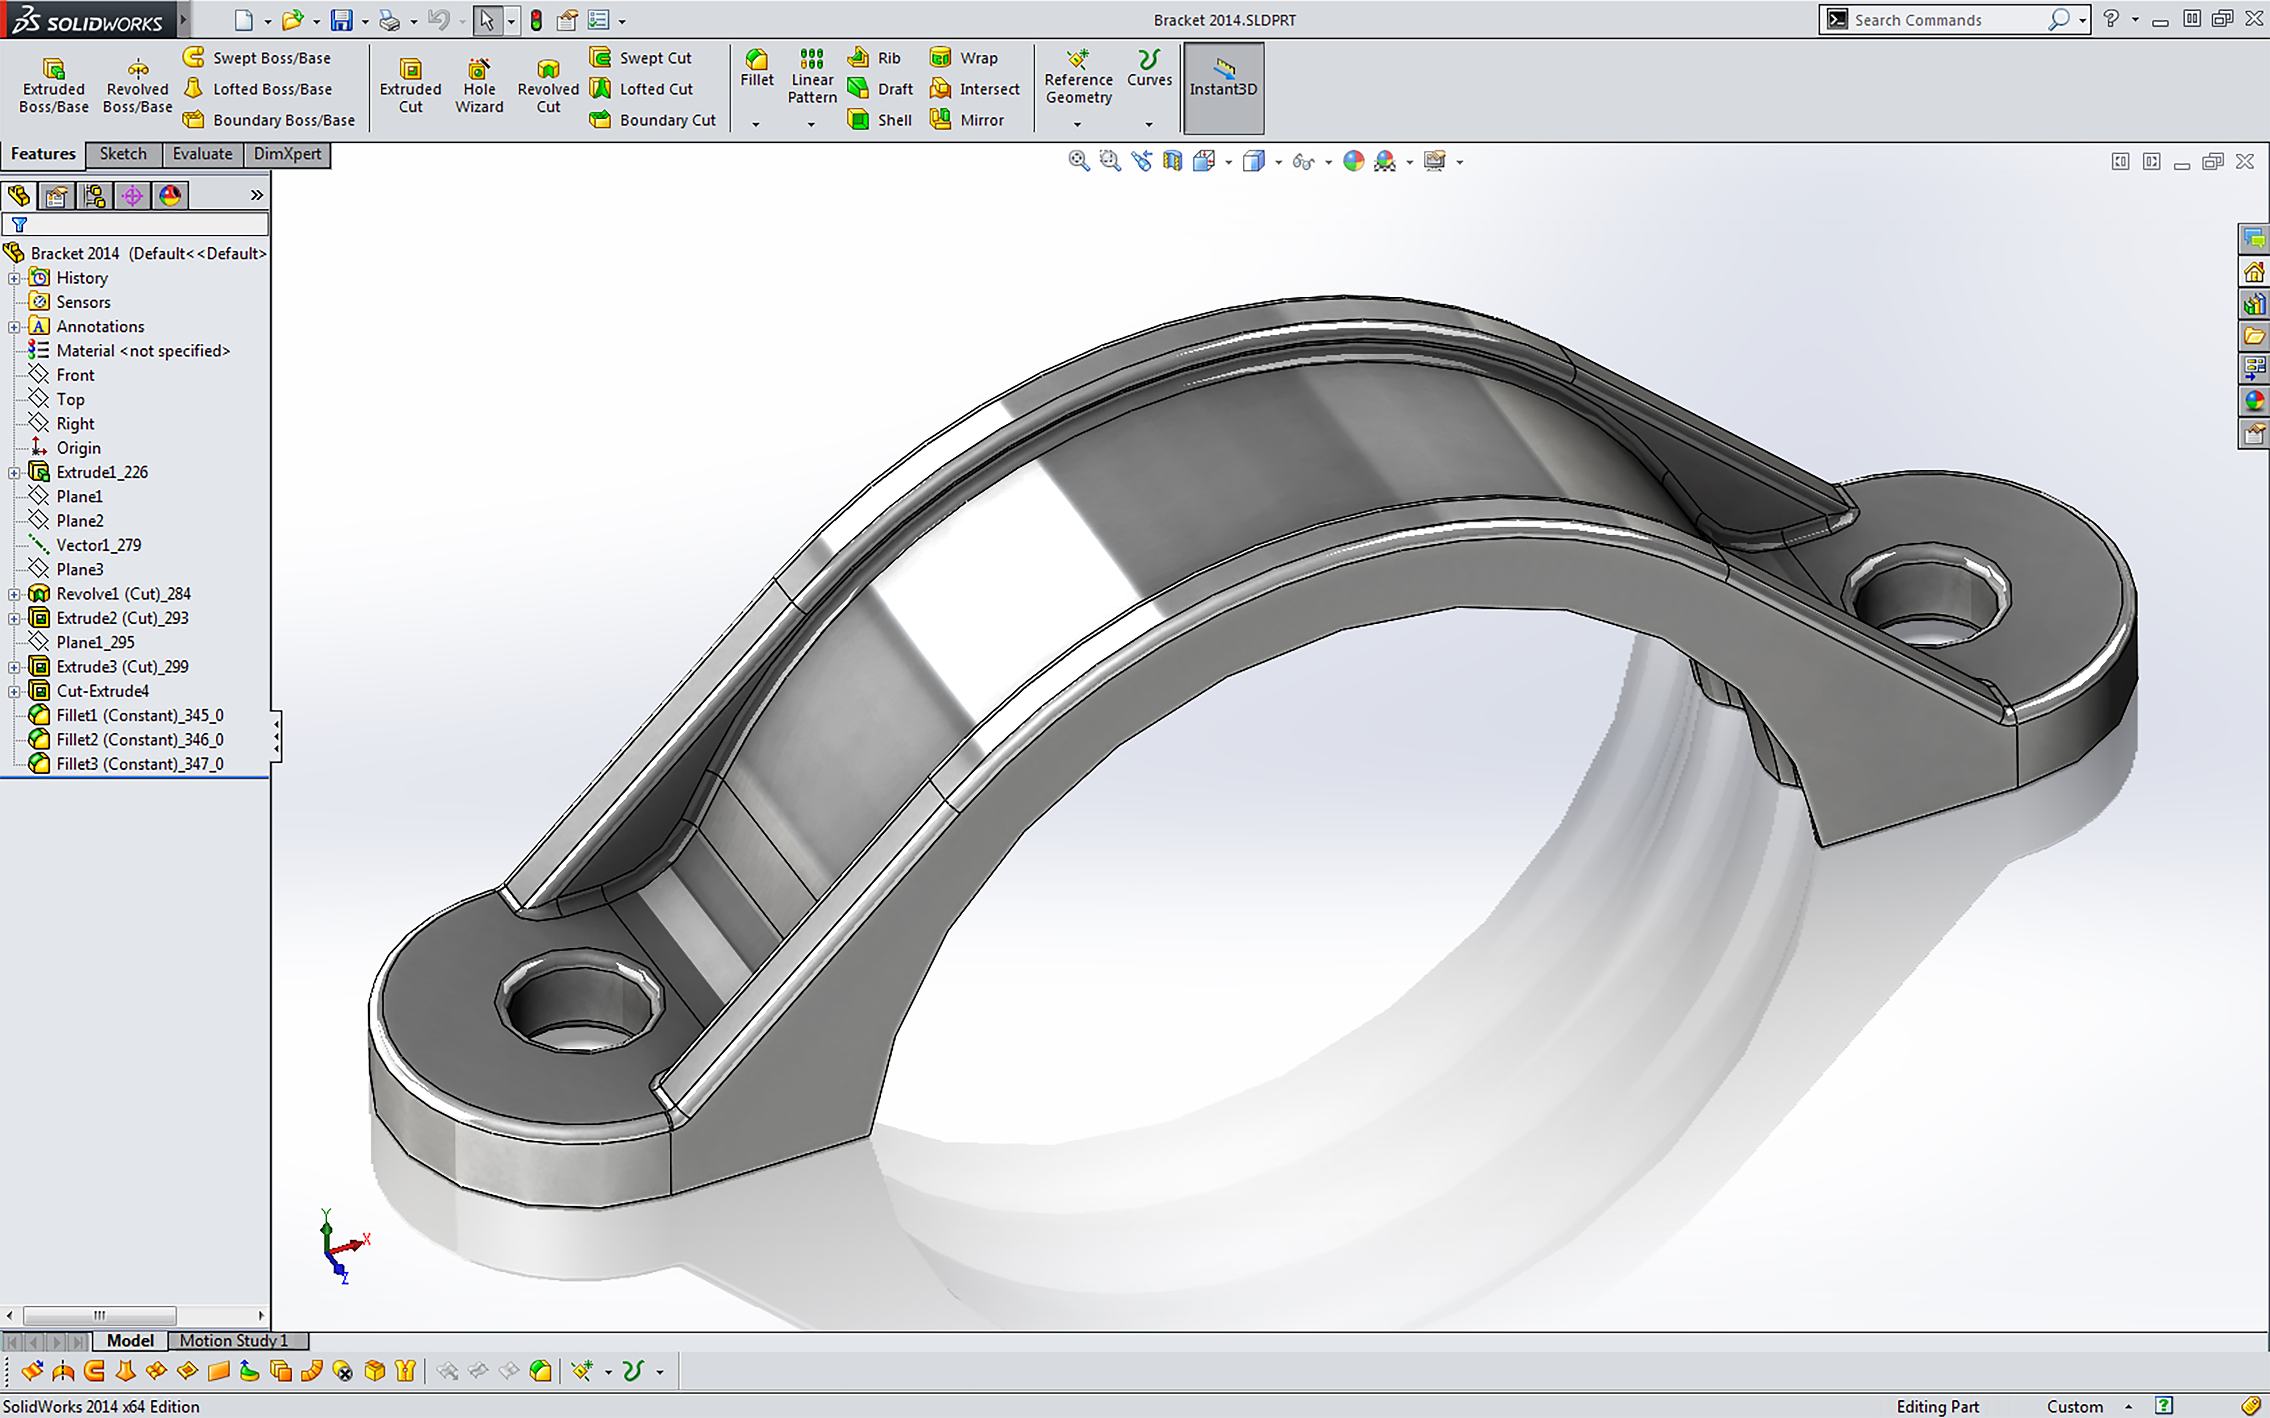
Task: Switch to the Features tab
Action: [x=43, y=154]
